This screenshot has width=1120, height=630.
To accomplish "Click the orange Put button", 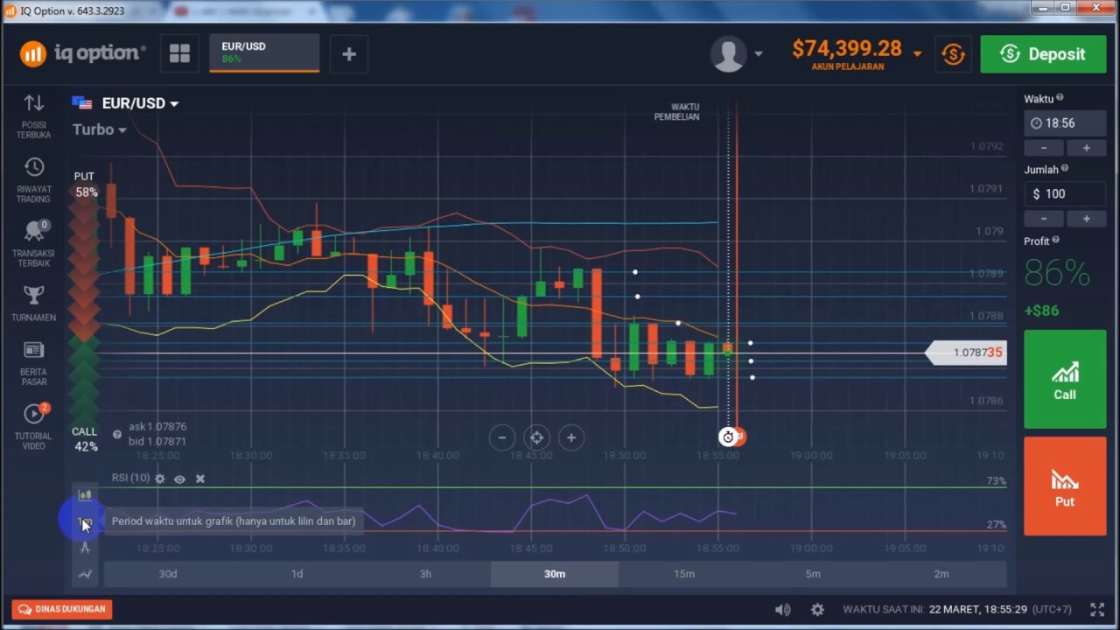I will 1065,486.
